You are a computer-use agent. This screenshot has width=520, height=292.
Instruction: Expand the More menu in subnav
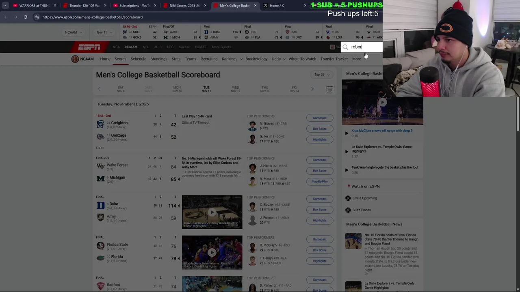point(358,59)
